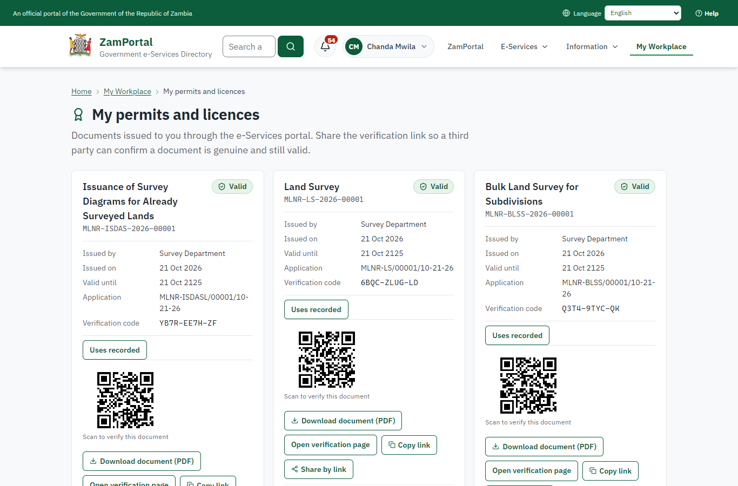This screenshot has height=486, width=738.
Task: Click the ZamPortal site title text
Action: coord(126,42)
